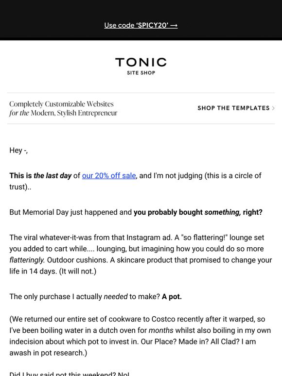Click the arrow icon after SPICY20
282x376 pixels.
[x=174, y=25]
